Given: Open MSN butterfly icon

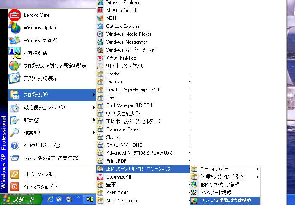Looking at the screenshot, I should click(x=100, y=18).
